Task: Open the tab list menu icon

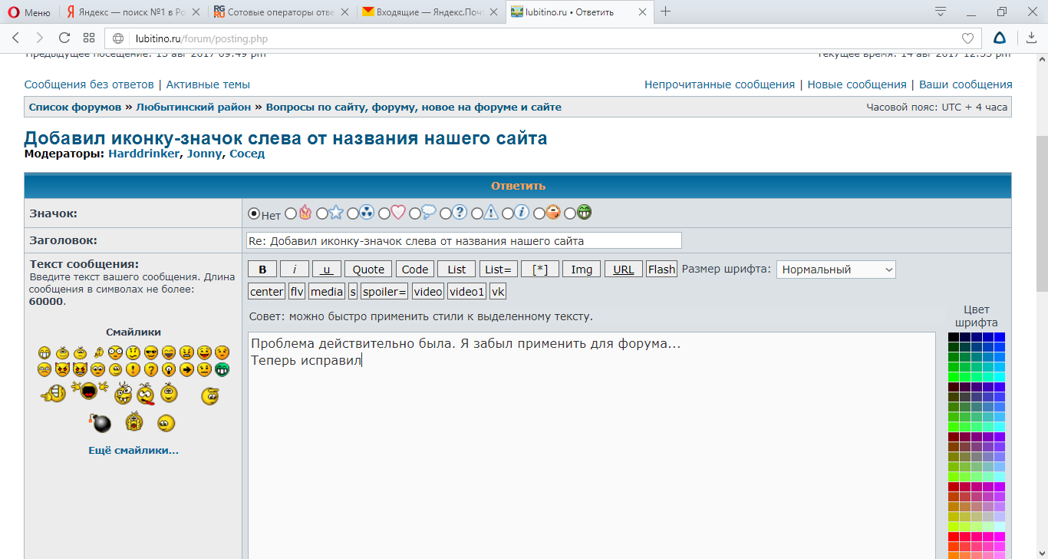Action: coord(940,12)
